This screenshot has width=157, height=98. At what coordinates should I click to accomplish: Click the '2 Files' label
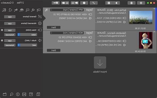pyautogui.click(x=20, y=3)
